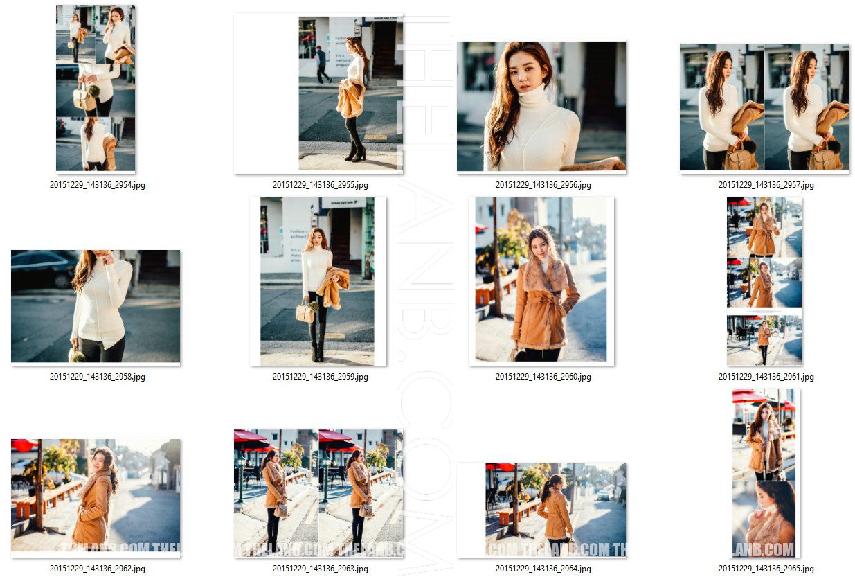The width and height of the screenshot is (855, 579).
Task: Select the three-photo collage thumbnail 2961
Action: (764, 280)
